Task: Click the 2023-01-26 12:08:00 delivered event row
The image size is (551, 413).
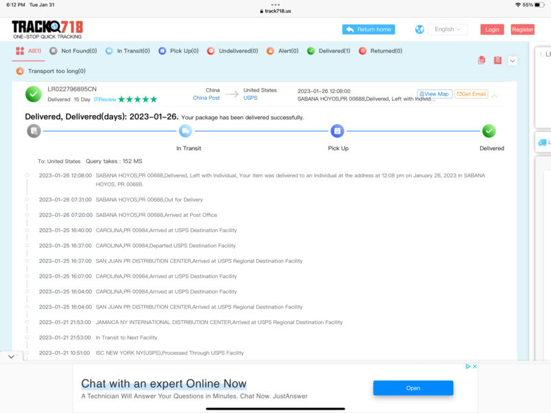Action: click(x=262, y=180)
